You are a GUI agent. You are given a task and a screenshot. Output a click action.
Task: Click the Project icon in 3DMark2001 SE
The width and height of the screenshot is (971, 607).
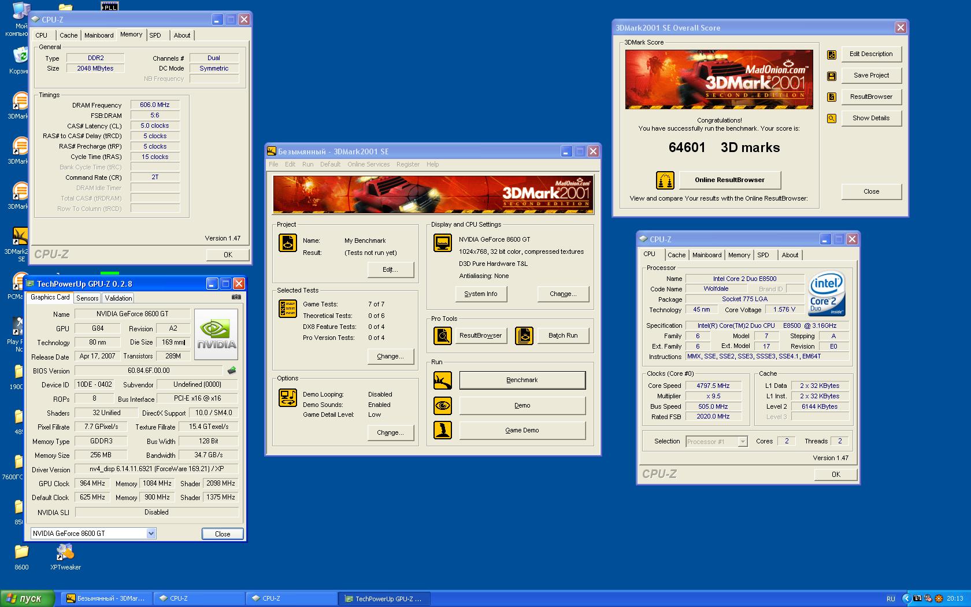click(x=288, y=243)
